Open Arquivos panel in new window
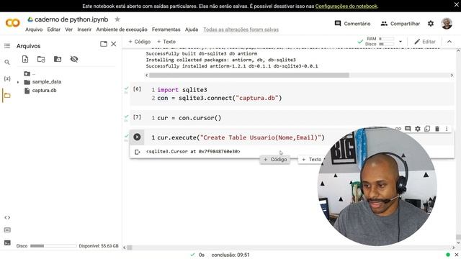The image size is (461, 259). click(104, 44)
